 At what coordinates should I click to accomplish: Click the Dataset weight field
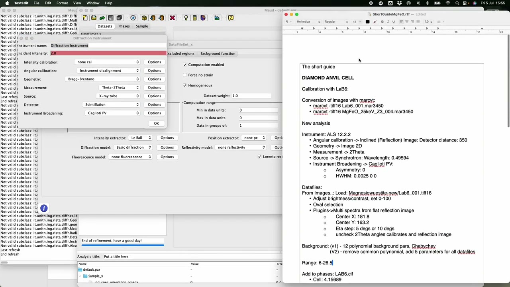(251, 96)
